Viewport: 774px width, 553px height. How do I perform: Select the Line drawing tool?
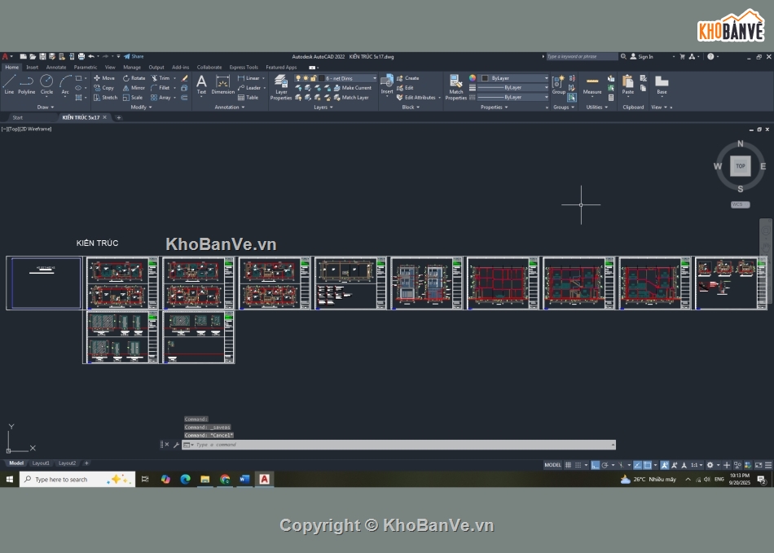coord(9,83)
